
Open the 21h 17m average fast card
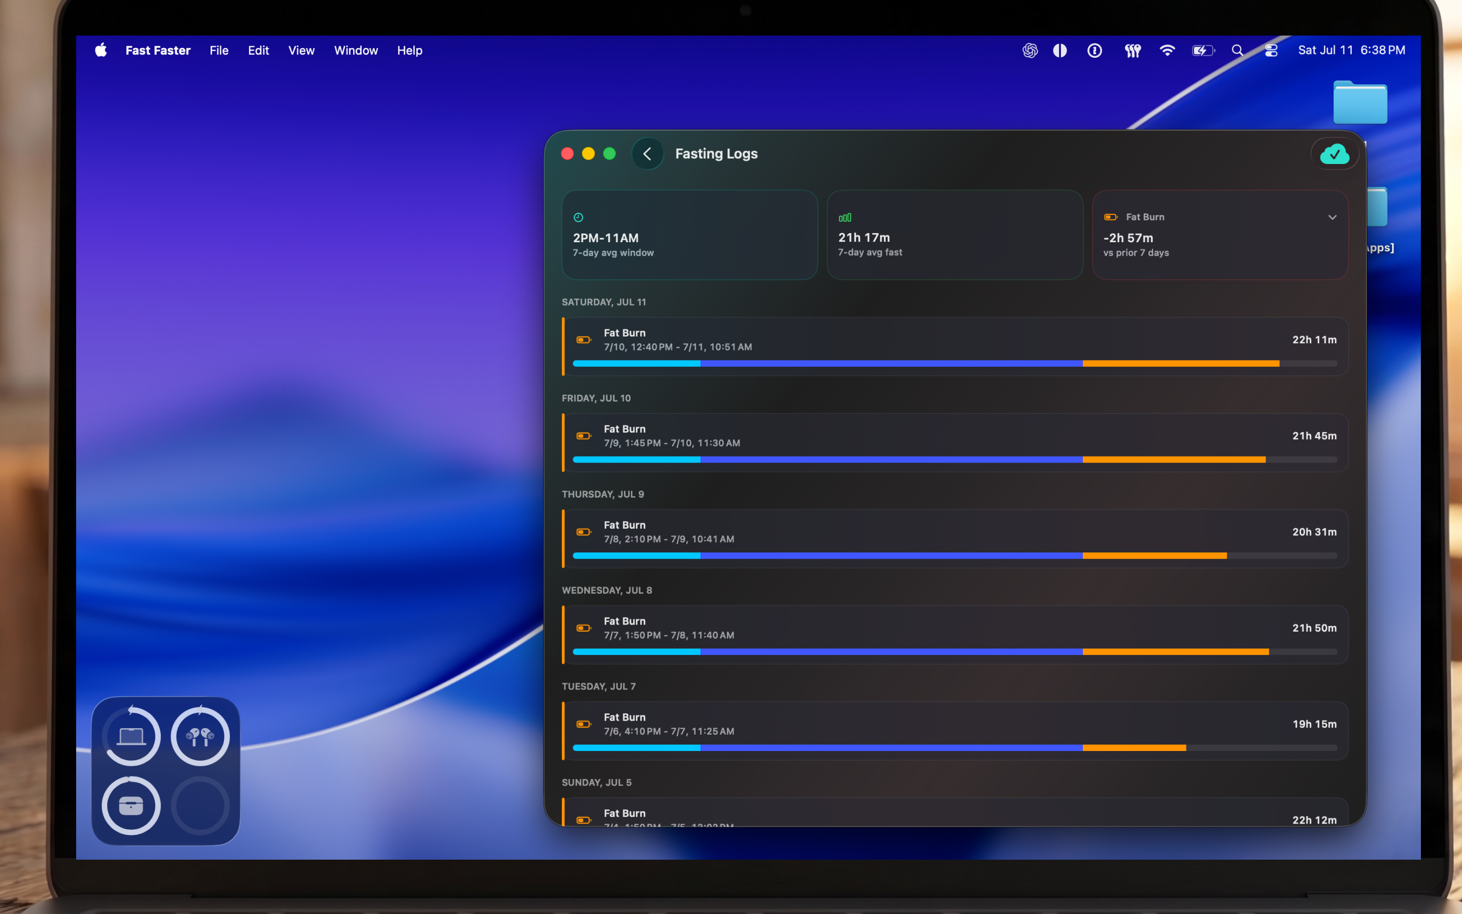(954, 235)
